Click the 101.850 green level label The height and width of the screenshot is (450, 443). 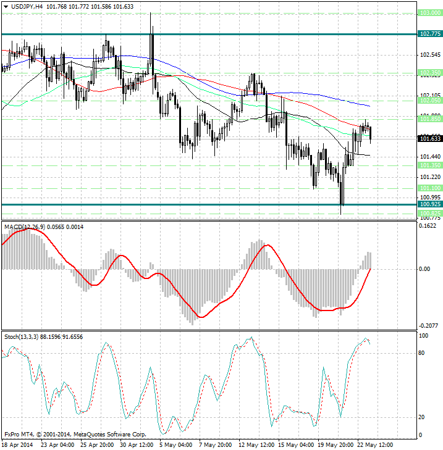click(430, 119)
